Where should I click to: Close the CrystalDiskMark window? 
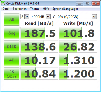96,3
